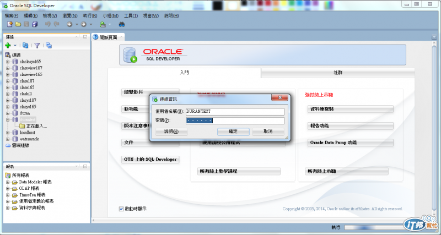Click 所有線上教學課程 button
This screenshot has width=441, height=235.
pos(239,171)
